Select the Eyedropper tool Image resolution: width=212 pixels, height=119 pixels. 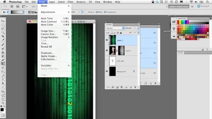3,40
